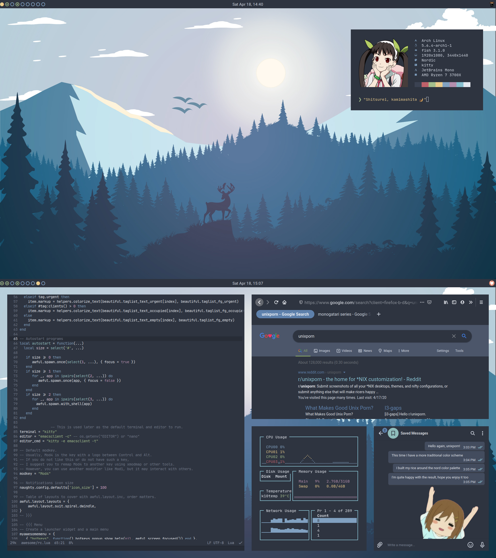The image size is (496, 558).
Task: Open page actions ellipsis in URL bar
Action: coord(422,302)
